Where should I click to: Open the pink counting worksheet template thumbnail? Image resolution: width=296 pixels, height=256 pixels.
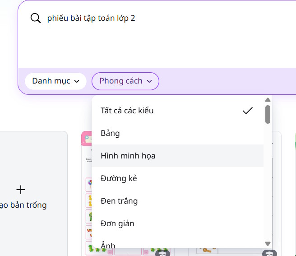click(x=87, y=193)
